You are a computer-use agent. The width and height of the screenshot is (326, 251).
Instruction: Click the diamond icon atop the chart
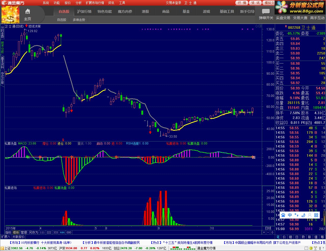click(x=257, y=26)
